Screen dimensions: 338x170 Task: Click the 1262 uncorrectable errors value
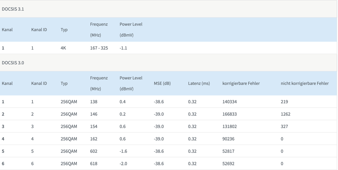tap(286, 114)
